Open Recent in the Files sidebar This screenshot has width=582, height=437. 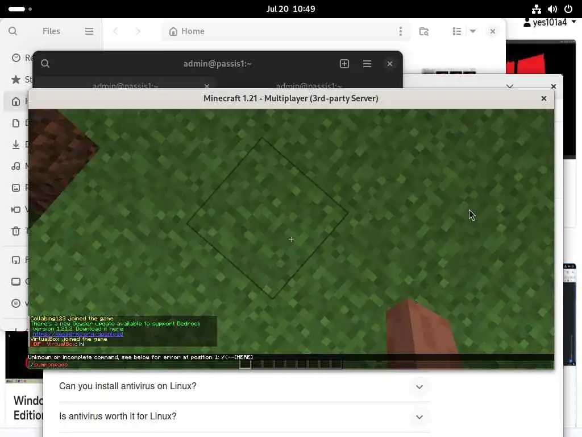click(x=16, y=57)
